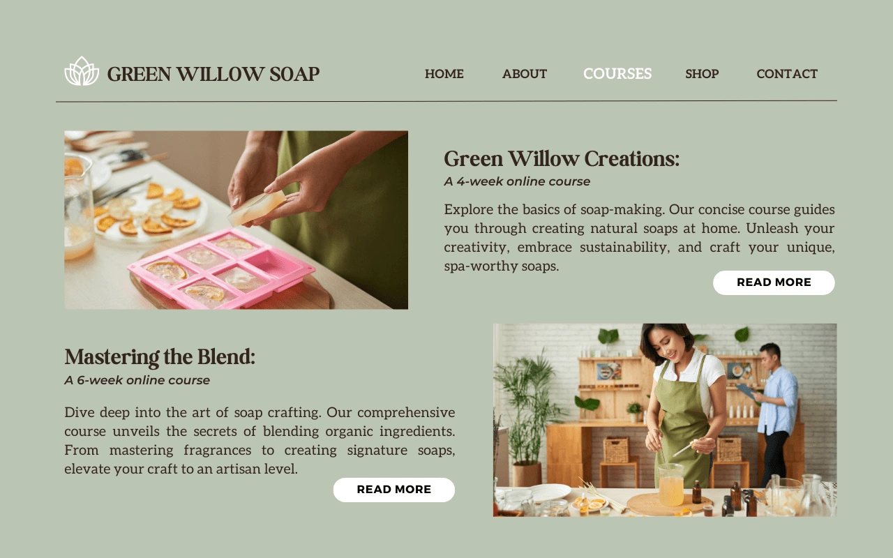Click the pink soap mold photo
The width and height of the screenshot is (893, 558).
(236, 220)
